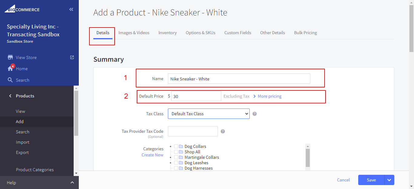Click the View Store storefront icon

10,57
